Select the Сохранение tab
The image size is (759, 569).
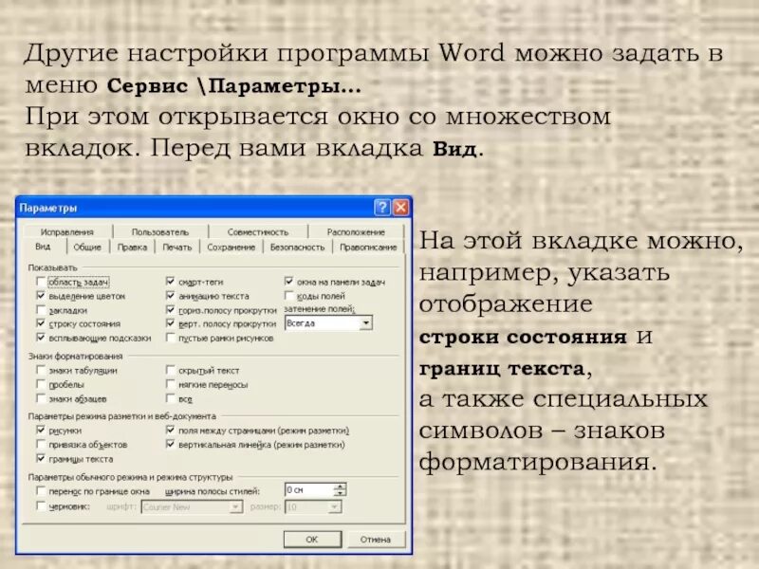[231, 248]
